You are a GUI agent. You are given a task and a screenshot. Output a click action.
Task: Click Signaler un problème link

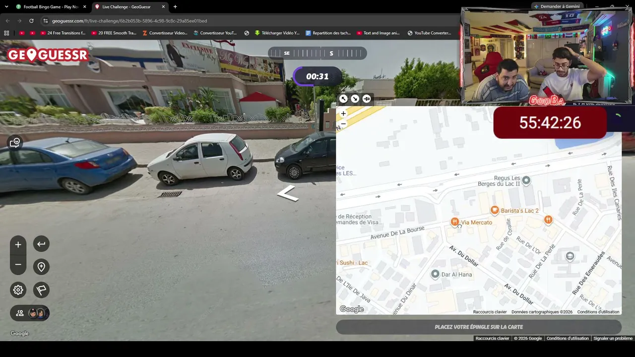point(613,338)
